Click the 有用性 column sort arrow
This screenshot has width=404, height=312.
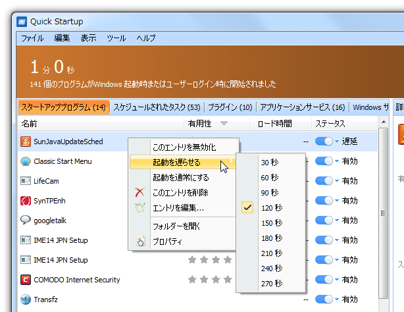pyautogui.click(x=224, y=123)
